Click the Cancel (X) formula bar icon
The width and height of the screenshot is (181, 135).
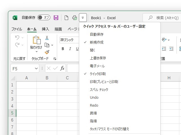tap(49, 68)
